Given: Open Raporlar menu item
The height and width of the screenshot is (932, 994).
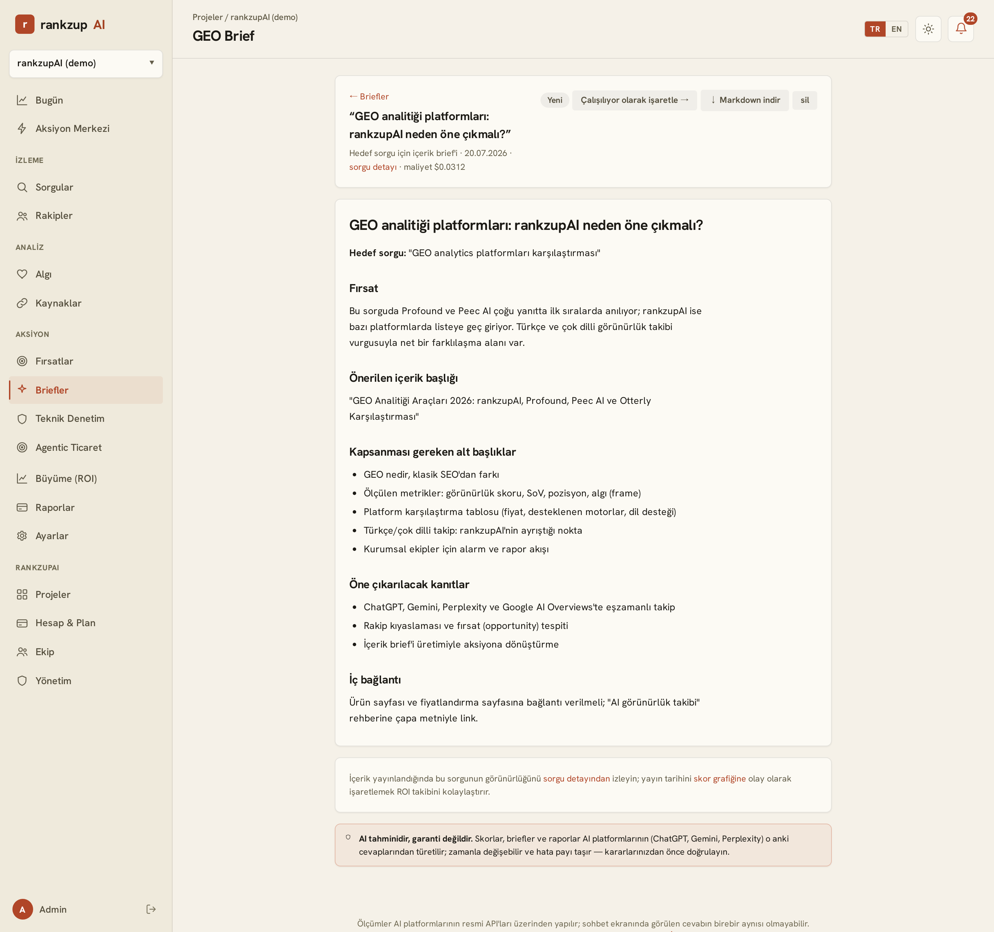Looking at the screenshot, I should tap(86, 507).
